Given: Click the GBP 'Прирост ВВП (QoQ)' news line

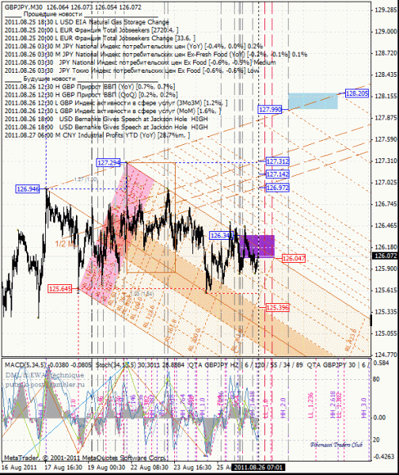Looking at the screenshot, I should point(91,94).
